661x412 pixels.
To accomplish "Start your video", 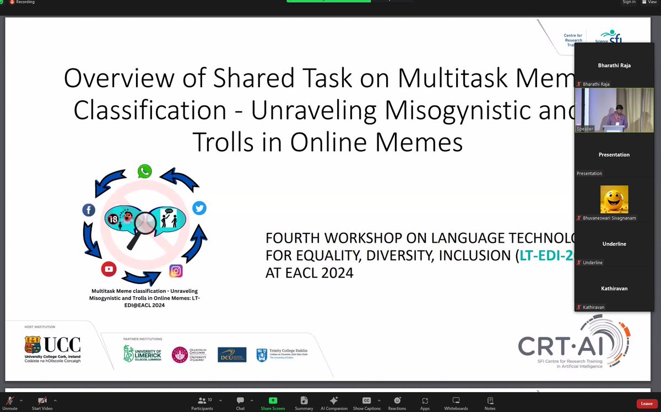I will pos(42,403).
